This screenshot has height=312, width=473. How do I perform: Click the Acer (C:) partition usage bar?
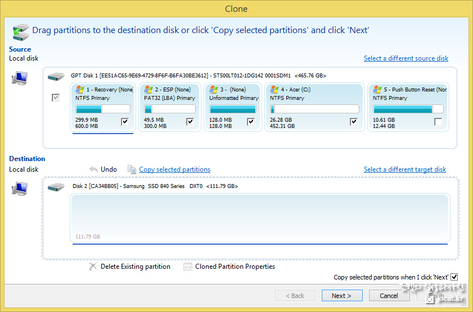click(314, 109)
